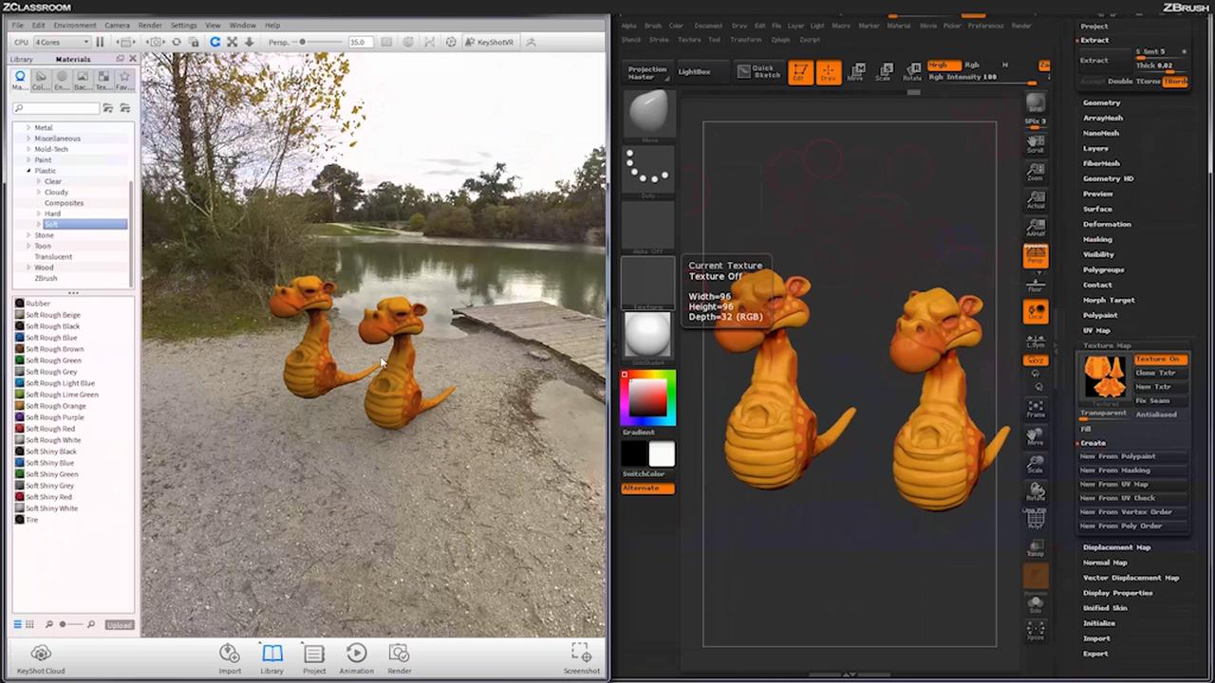Select the Colors library tab icon
The height and width of the screenshot is (683, 1215).
click(41, 81)
